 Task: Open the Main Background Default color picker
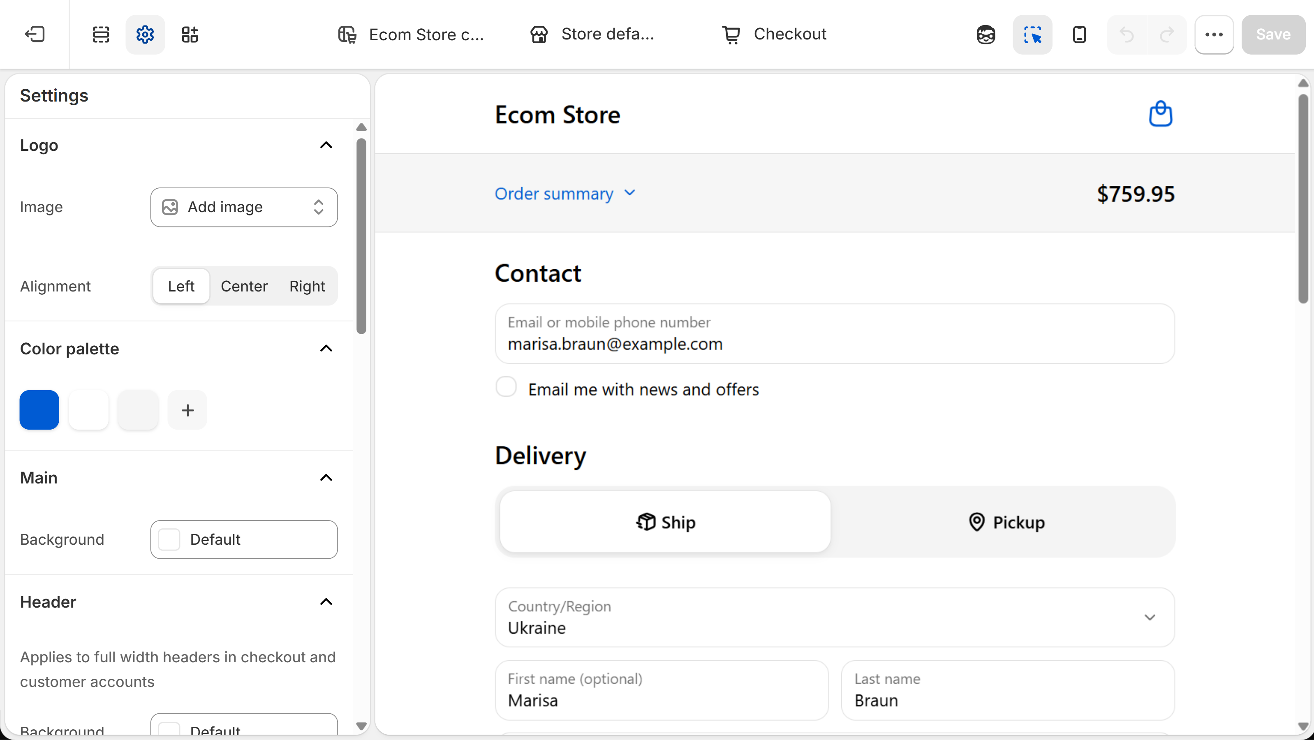point(244,539)
